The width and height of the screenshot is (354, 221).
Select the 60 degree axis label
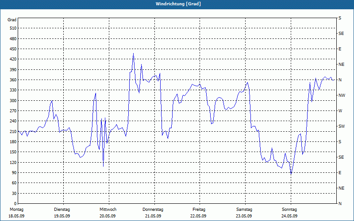coord(14,183)
